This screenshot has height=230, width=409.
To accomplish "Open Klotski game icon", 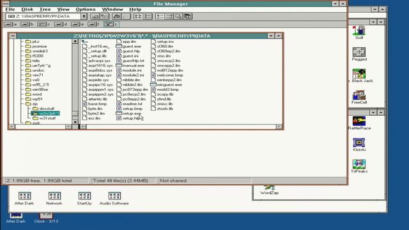I will [359, 145].
